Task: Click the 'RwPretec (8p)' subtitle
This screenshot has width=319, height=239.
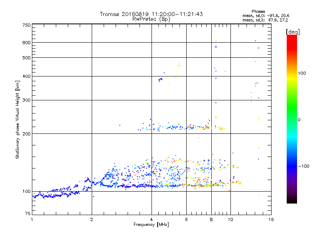Action: click(151, 19)
